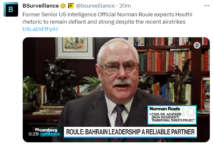Play the Norman Roule interview video
The image size is (213, 144).
(x=116, y=90)
